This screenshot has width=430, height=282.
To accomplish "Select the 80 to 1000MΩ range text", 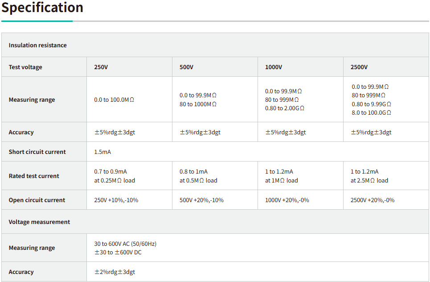I will tap(198, 104).
